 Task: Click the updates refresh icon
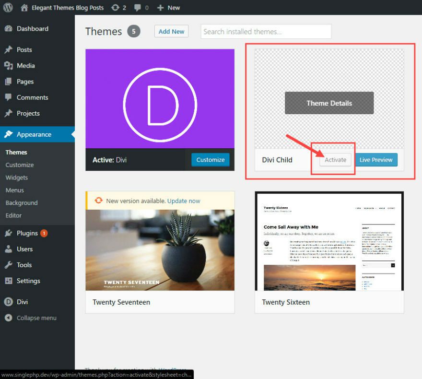[x=115, y=8]
